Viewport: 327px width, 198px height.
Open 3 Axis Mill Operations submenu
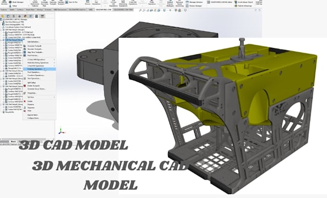39,66
